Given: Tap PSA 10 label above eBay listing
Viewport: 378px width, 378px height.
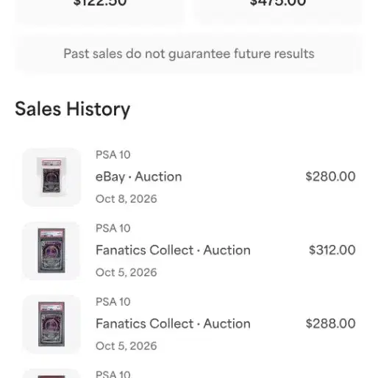Looking at the screenshot, I should pyautogui.click(x=113, y=154).
